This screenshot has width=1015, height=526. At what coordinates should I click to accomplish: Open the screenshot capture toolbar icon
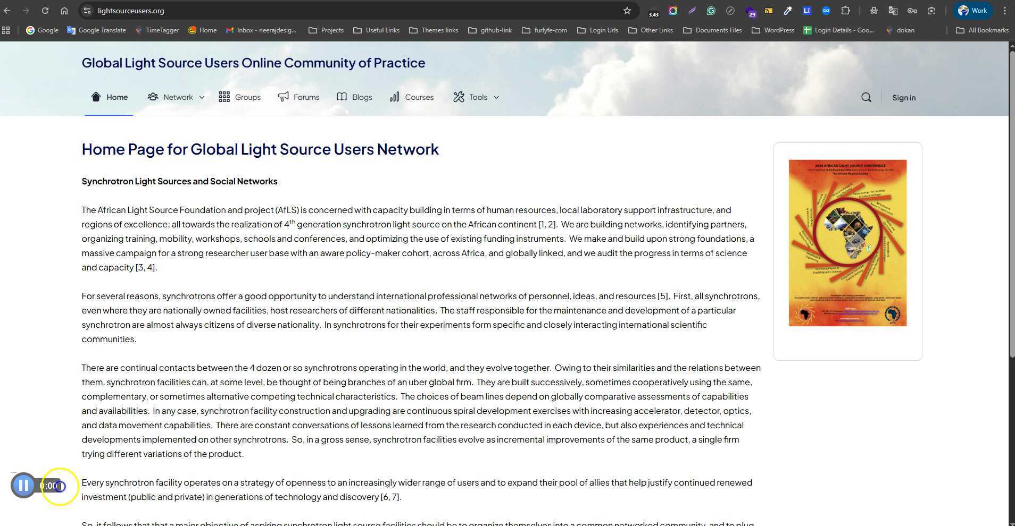pos(931,11)
